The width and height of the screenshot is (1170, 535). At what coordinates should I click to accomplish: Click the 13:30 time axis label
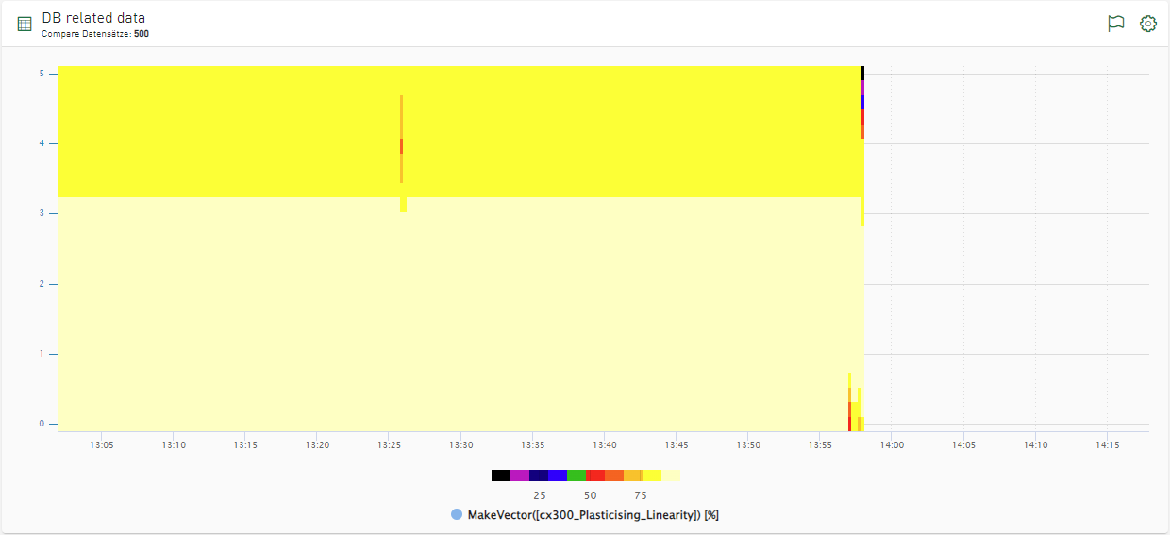pos(460,444)
